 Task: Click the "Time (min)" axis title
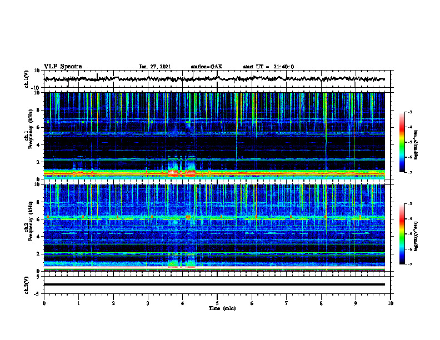222,308
